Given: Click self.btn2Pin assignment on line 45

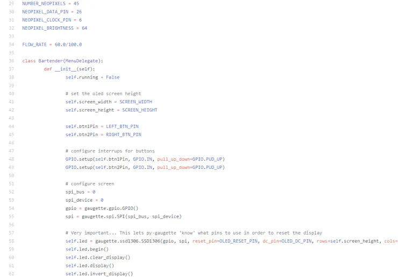Looking at the screenshot, I should point(82,134).
